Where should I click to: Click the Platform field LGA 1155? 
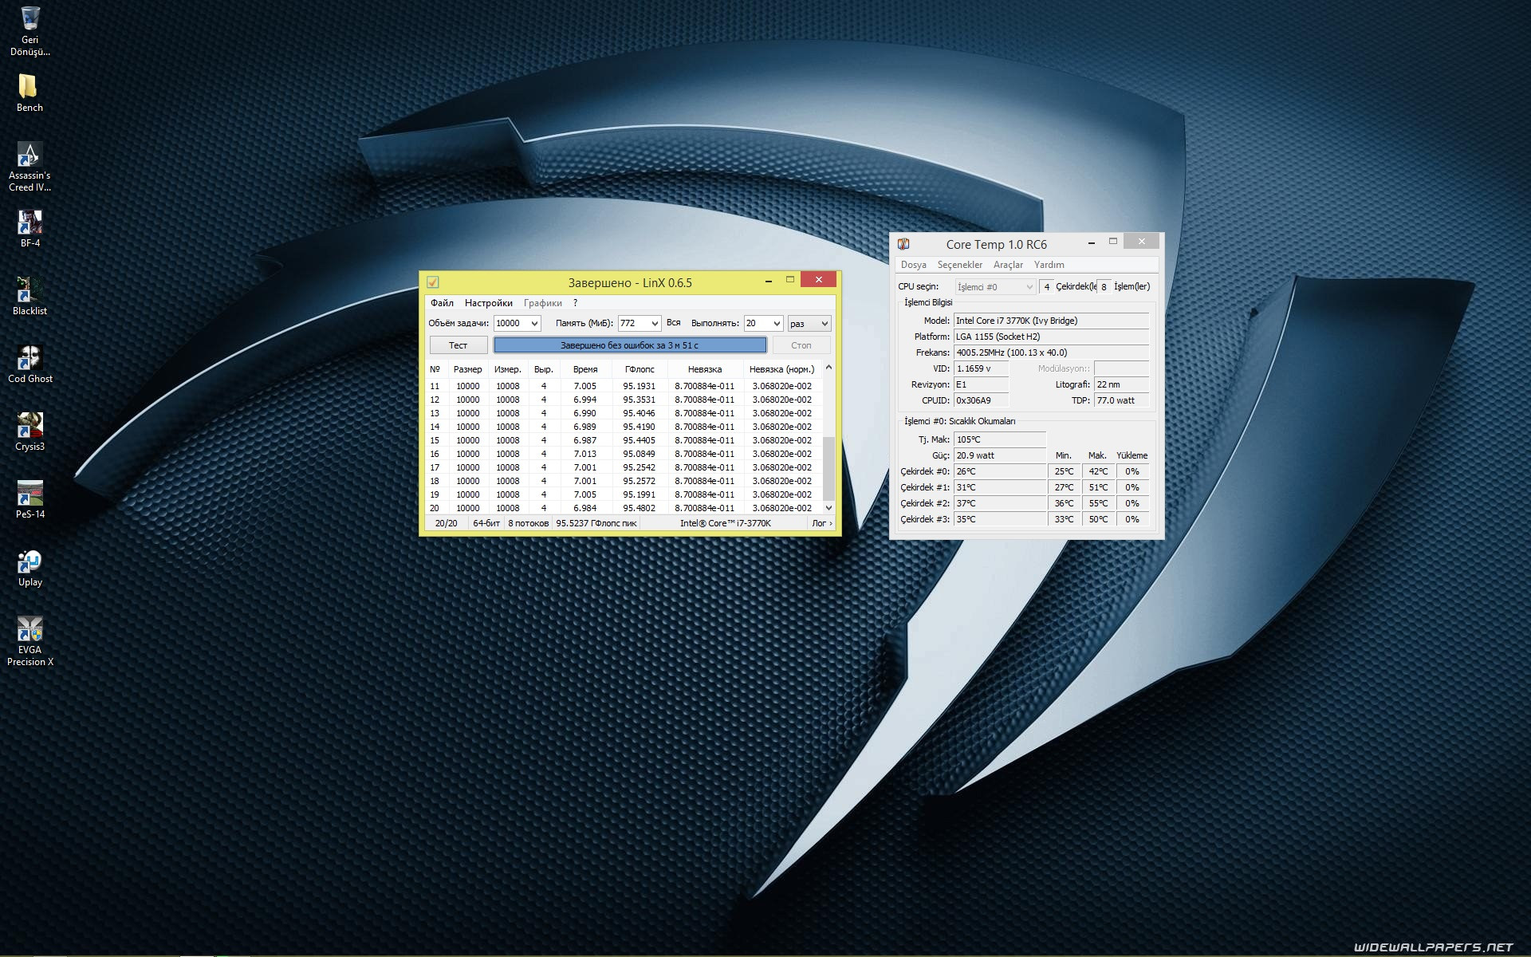(1051, 337)
